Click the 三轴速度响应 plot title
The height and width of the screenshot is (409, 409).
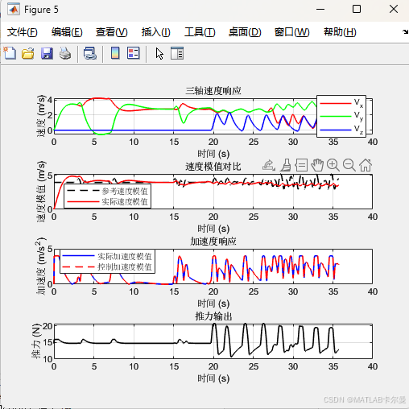click(x=213, y=91)
